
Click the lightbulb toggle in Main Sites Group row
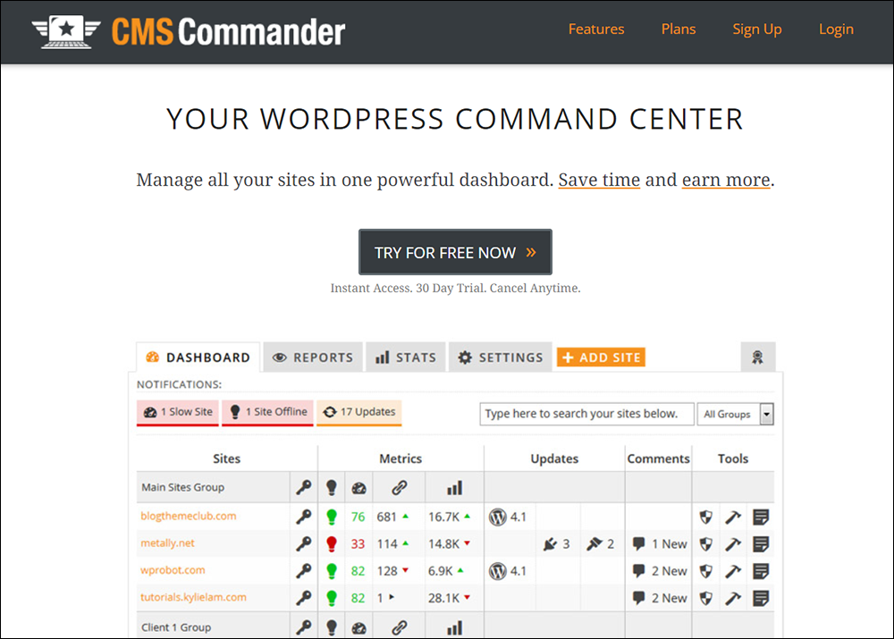(x=332, y=488)
